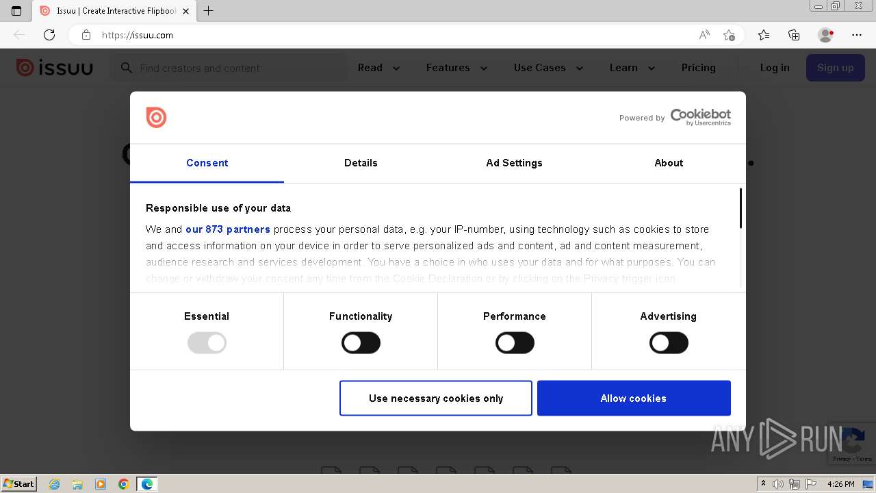Click the Allow cookies button
Screen dimensions: 876x493
pos(634,398)
